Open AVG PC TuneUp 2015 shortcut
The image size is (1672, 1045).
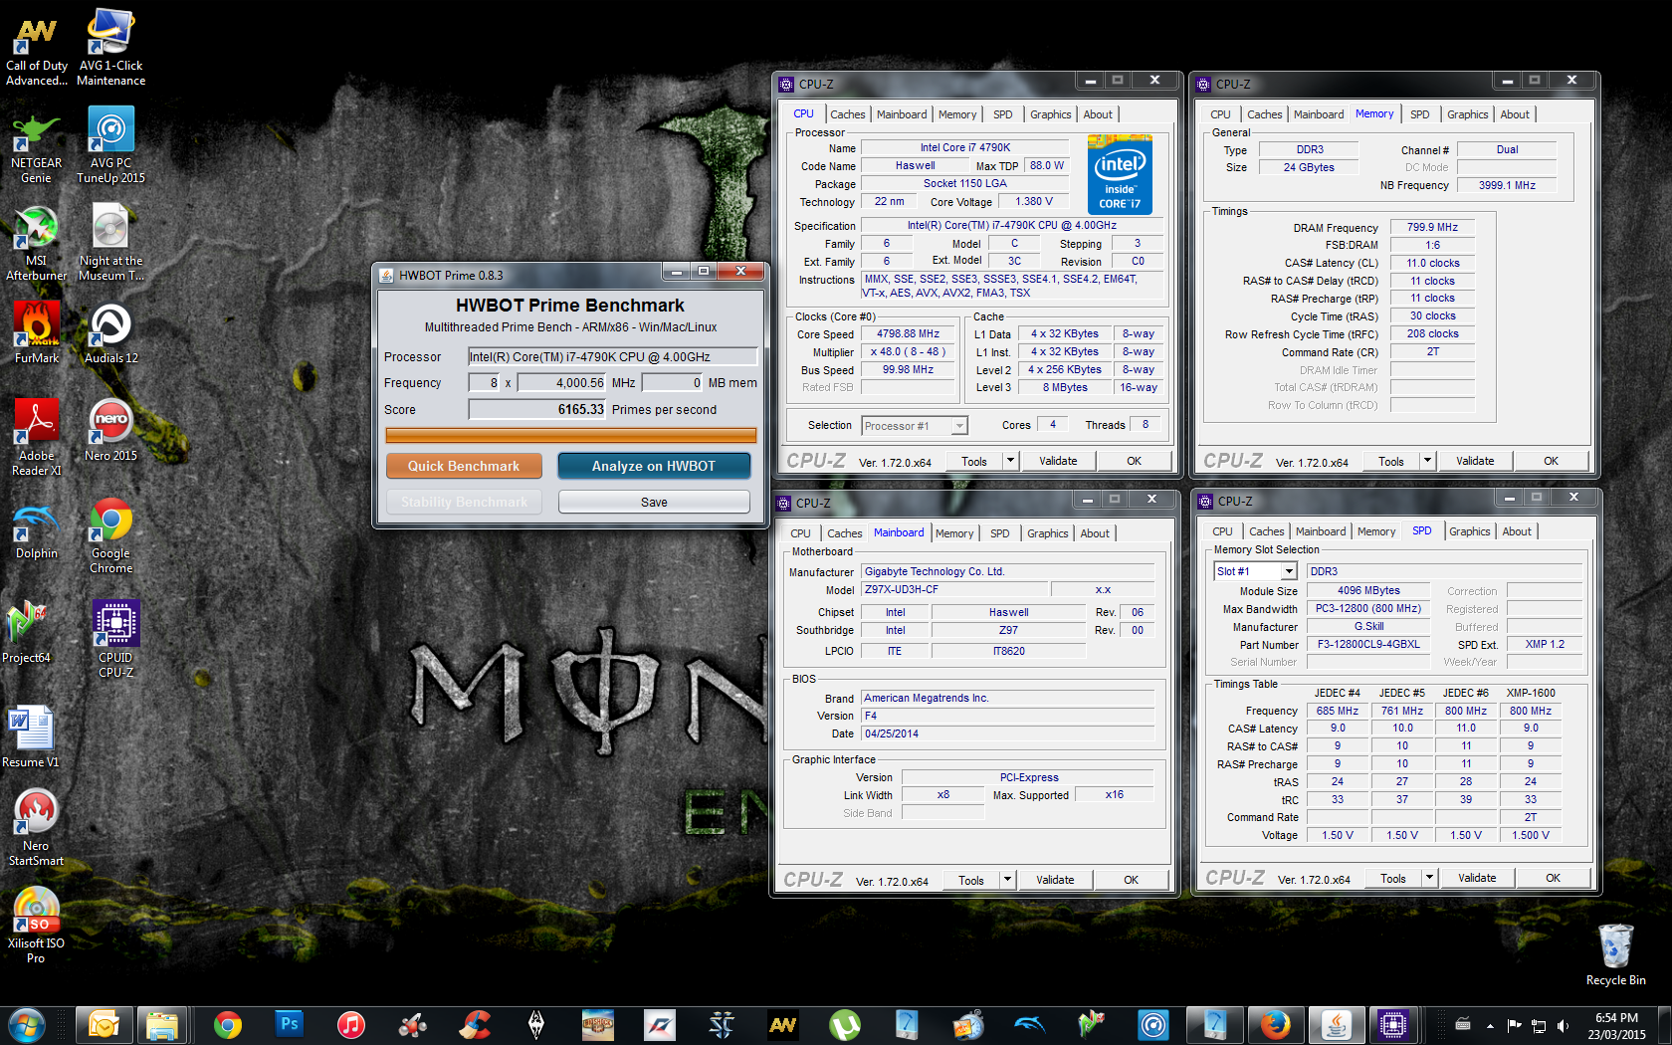(110, 145)
